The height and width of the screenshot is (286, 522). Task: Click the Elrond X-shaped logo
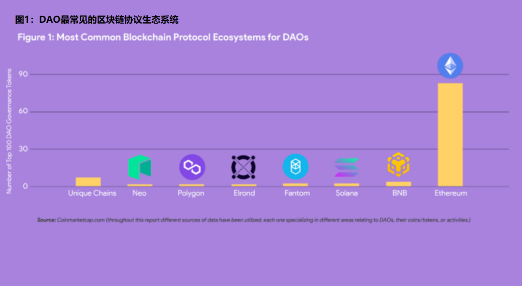point(243,167)
